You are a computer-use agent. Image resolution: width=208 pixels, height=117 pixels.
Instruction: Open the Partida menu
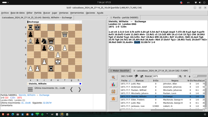38,13
